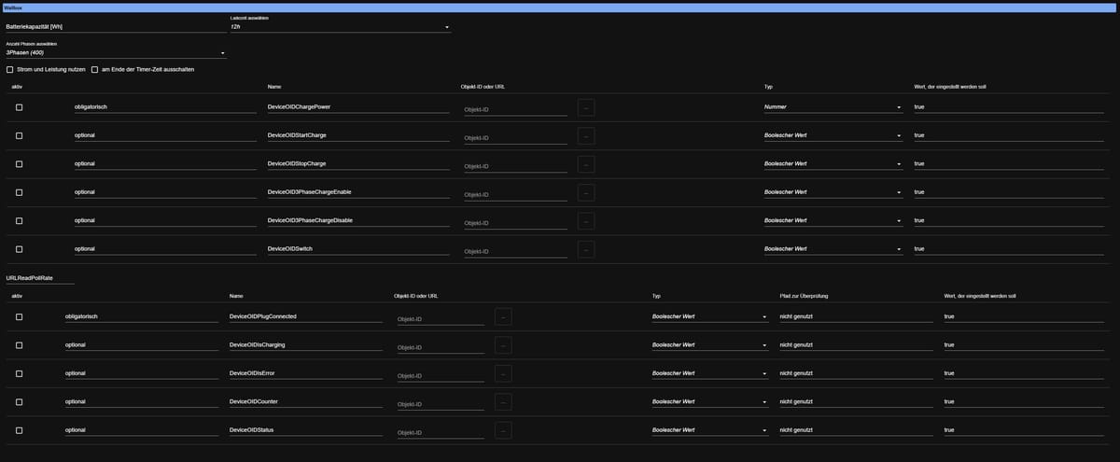Click Objekt-ID field for DeviceOIDChargePower
Image resolution: width=1120 pixels, height=462 pixels.
click(x=514, y=109)
